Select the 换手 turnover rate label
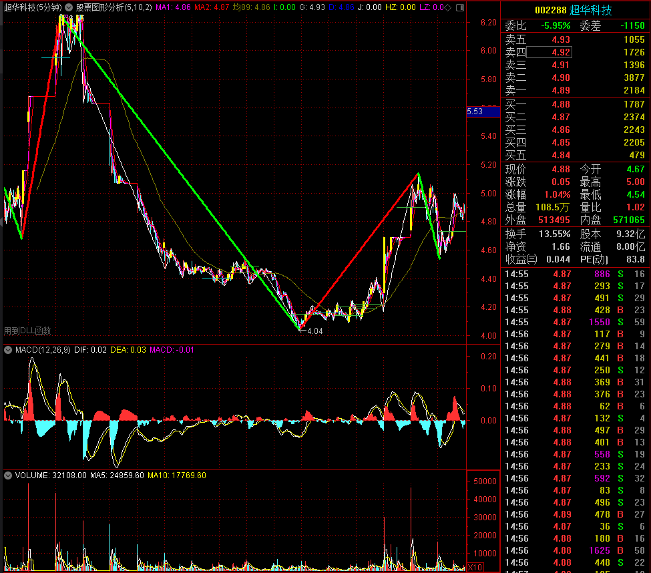The height and width of the screenshot is (573, 651). pyautogui.click(x=515, y=234)
